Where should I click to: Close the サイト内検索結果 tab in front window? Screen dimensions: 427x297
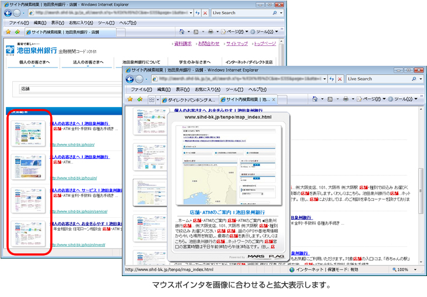pyautogui.click(x=274, y=100)
